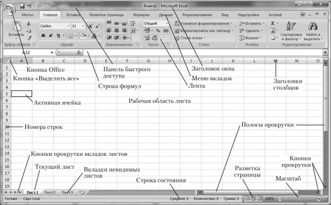The width and height of the screenshot is (331, 205).
Task: Click the Undo icon in Quick Access toolbar
Action: click(x=30, y=6)
